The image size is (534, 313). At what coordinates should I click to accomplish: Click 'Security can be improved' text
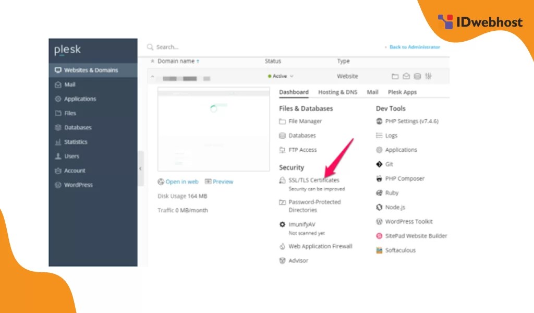[x=317, y=189]
